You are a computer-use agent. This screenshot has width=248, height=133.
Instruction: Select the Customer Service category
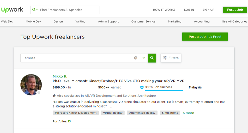(x=143, y=22)
